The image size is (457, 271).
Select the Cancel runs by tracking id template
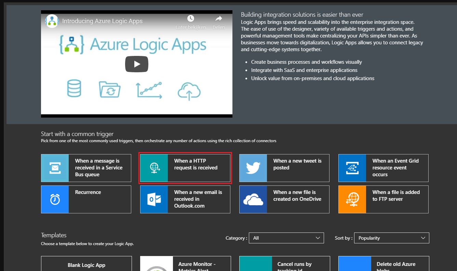[x=285, y=264]
